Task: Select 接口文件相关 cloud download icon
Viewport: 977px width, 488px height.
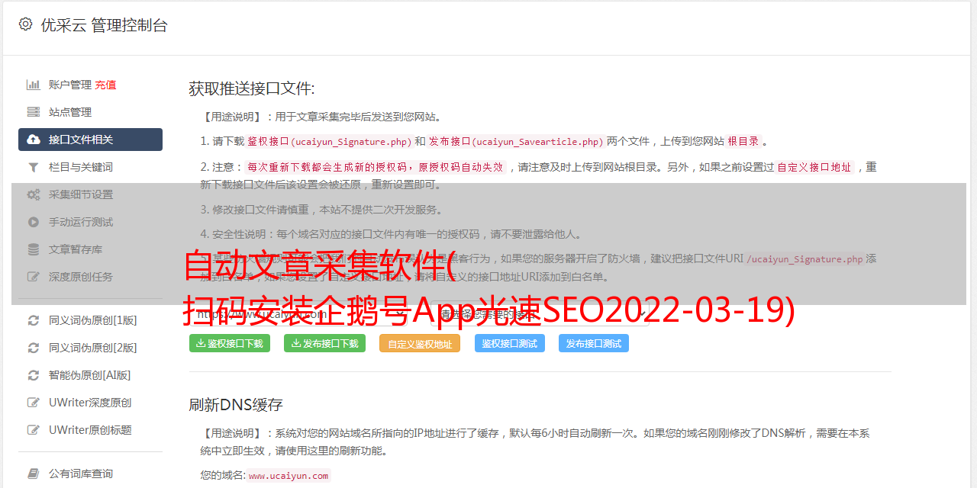Action: click(x=34, y=140)
